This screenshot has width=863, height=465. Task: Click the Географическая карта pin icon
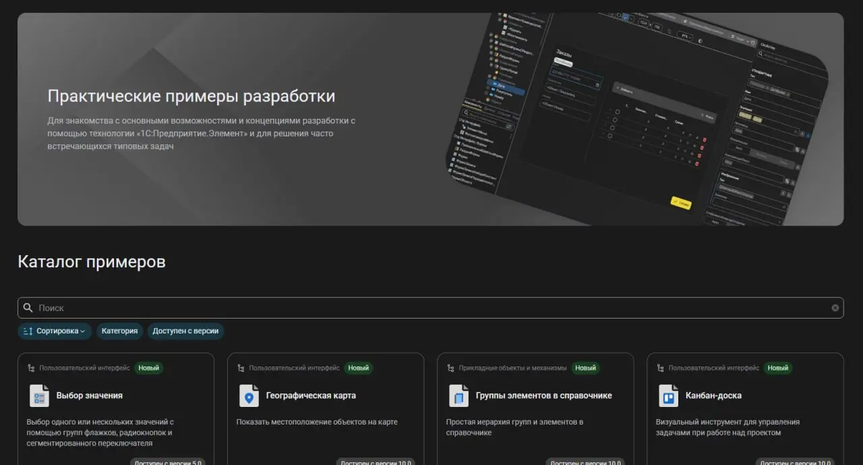[249, 395]
